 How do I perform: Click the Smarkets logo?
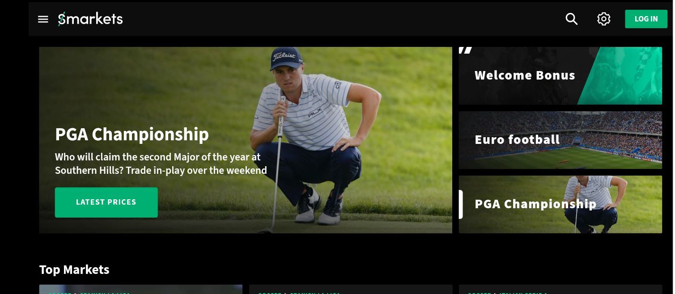[90, 19]
